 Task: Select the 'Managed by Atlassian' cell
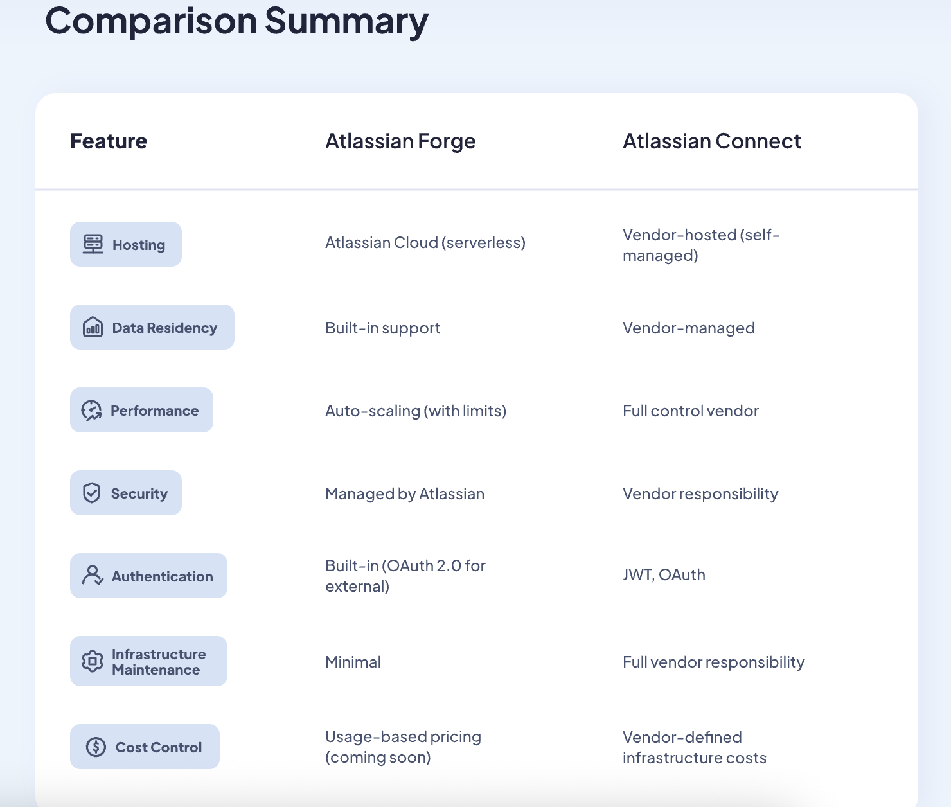[405, 493]
